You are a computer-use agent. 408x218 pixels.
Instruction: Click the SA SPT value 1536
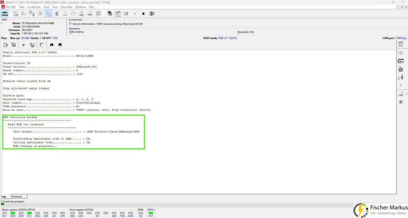point(55,38)
